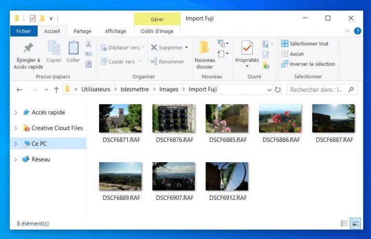Go up one folder level arrow
This screenshot has width=371, height=239.
(x=57, y=90)
